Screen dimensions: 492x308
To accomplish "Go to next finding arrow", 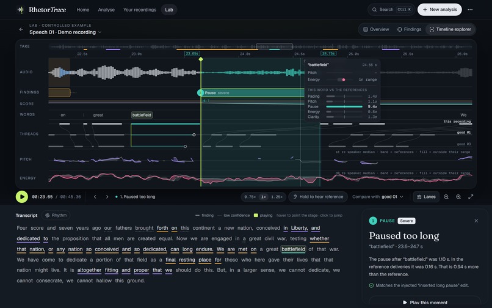I will (x=107, y=197).
